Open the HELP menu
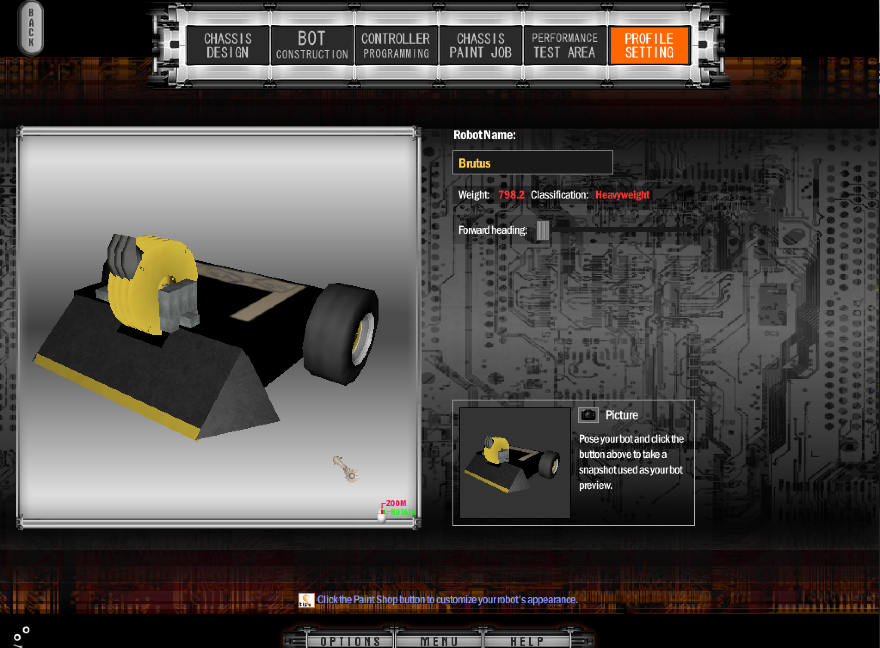This screenshot has height=648, width=880. coord(527,641)
